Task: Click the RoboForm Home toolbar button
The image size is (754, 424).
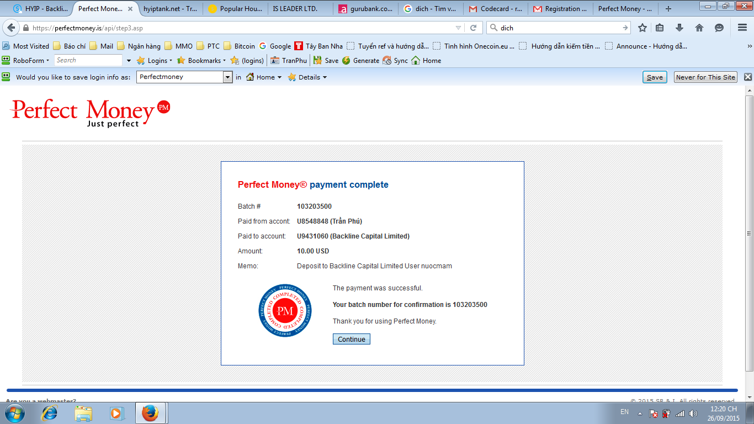Action: pyautogui.click(x=426, y=60)
